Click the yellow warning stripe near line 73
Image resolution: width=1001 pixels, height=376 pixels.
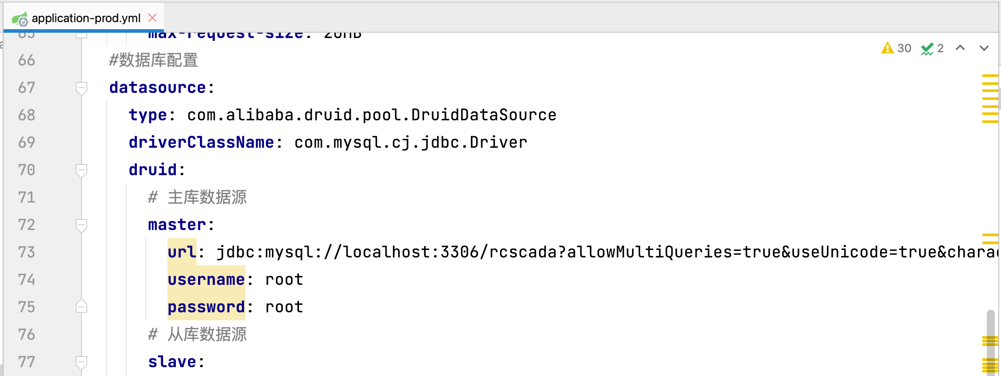(990, 239)
